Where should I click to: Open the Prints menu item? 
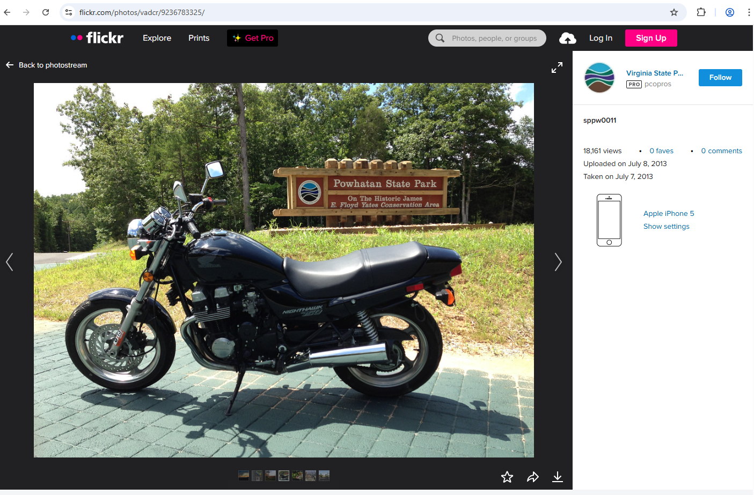tap(199, 37)
